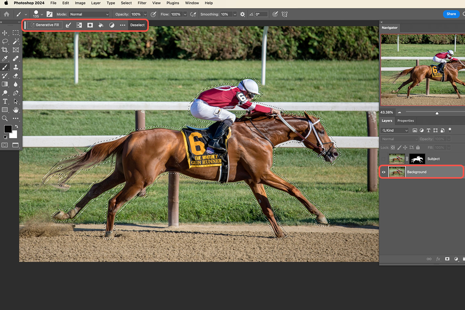Image resolution: width=465 pixels, height=310 pixels.
Task: Select the Clone Stamp tool
Action: [x=15, y=66]
